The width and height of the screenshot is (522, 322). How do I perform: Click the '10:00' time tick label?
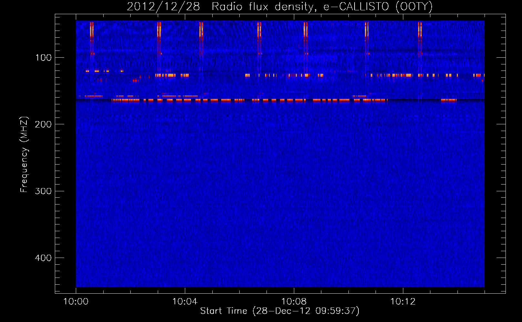coord(76,302)
